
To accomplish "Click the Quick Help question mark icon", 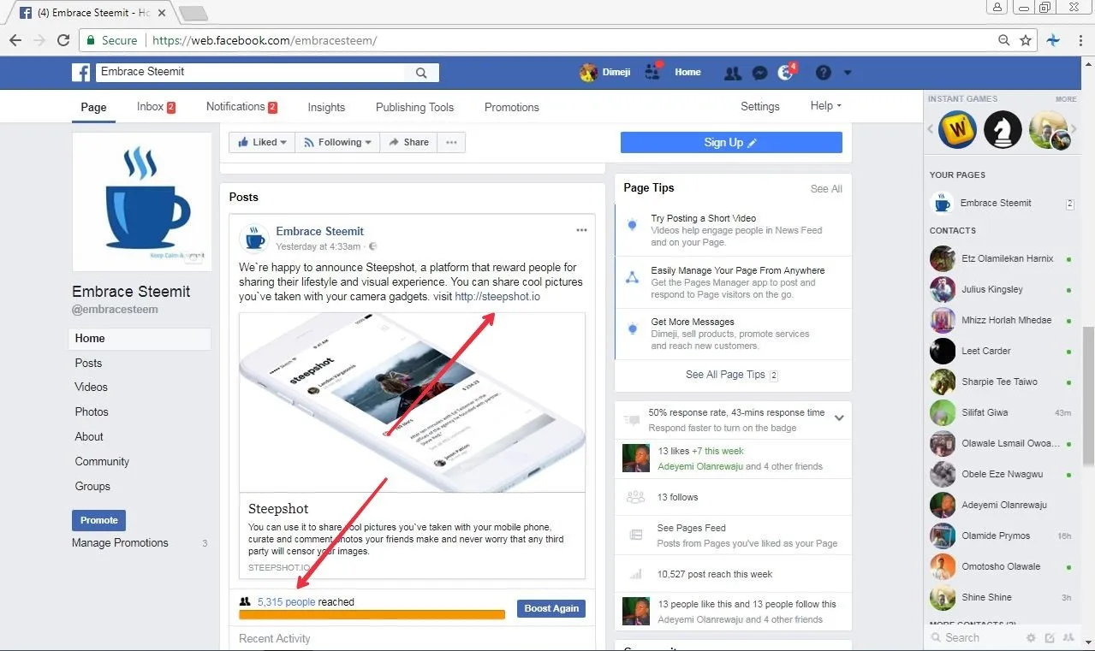I will click(824, 73).
